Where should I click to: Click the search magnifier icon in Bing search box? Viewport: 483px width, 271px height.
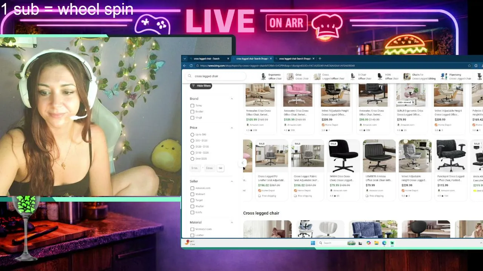[x=189, y=76]
